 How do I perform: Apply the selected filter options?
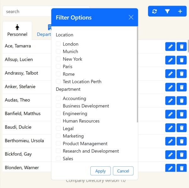(x=100, y=171)
